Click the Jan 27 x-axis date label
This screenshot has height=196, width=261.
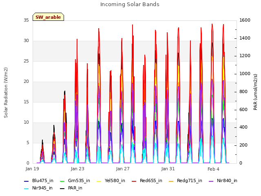tap(123, 169)
